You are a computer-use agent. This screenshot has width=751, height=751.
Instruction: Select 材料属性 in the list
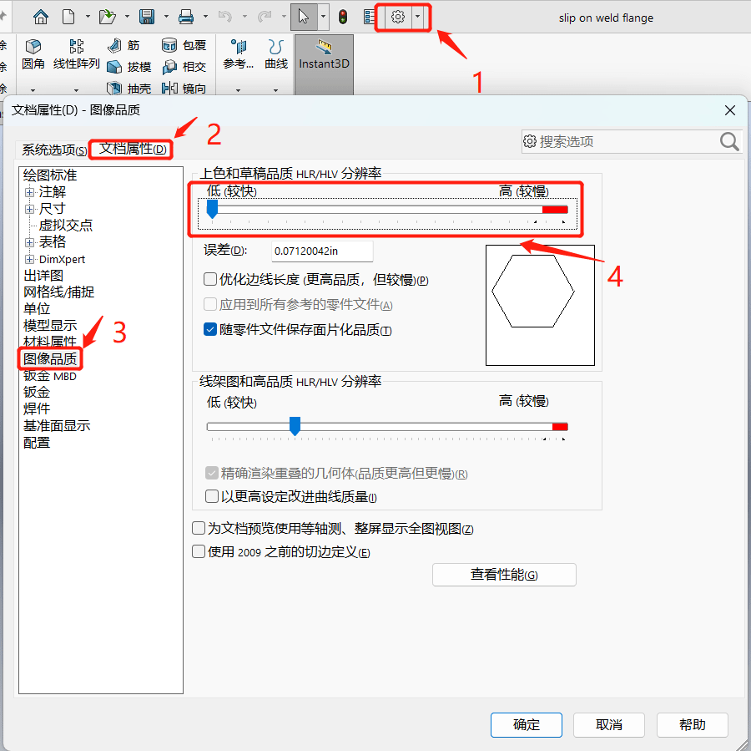coord(50,342)
